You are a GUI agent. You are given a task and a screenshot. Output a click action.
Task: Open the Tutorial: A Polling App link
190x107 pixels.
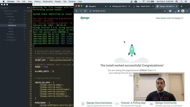click(x=133, y=103)
